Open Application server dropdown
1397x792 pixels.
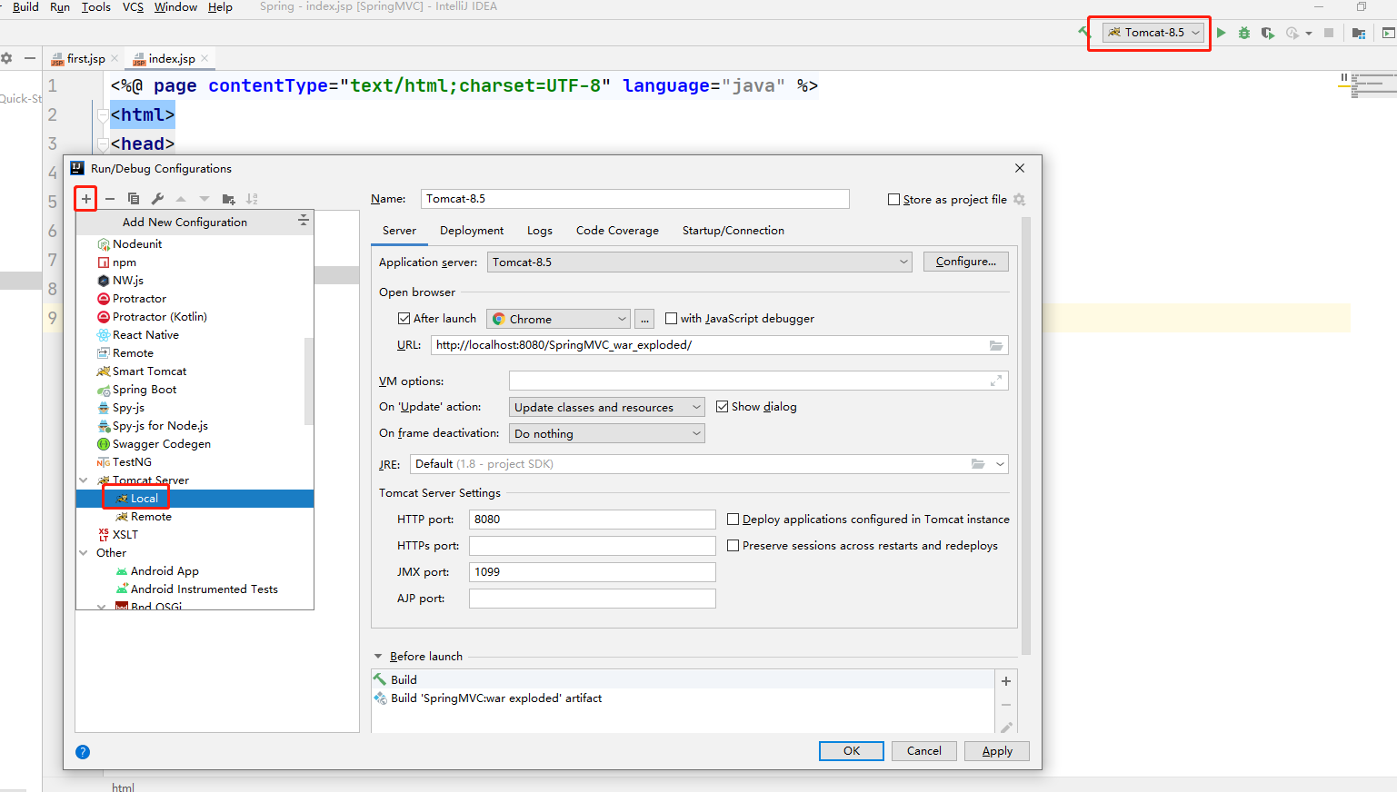point(699,262)
